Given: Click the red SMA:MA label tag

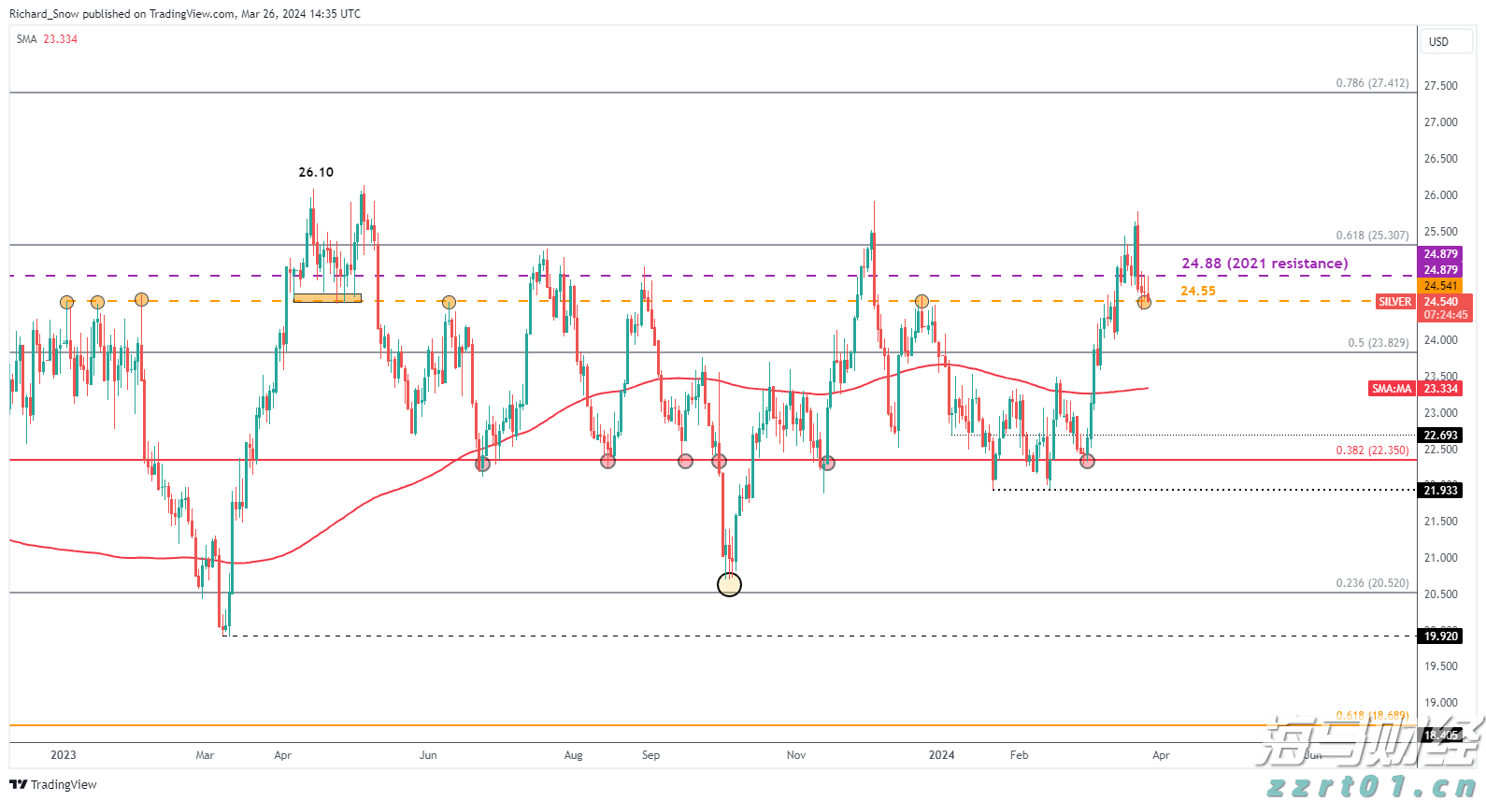Looking at the screenshot, I should coord(1391,389).
